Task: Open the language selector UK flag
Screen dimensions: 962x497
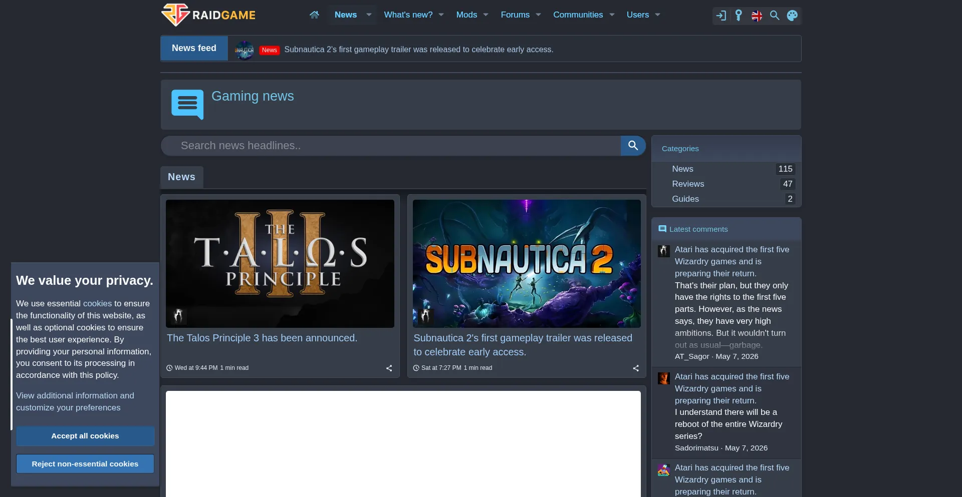Action: point(757,16)
